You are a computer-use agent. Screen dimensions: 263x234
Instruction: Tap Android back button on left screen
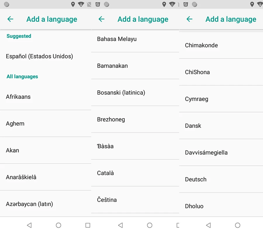click(29, 225)
